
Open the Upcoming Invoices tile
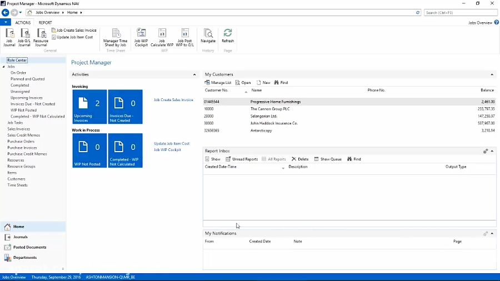tap(89, 107)
